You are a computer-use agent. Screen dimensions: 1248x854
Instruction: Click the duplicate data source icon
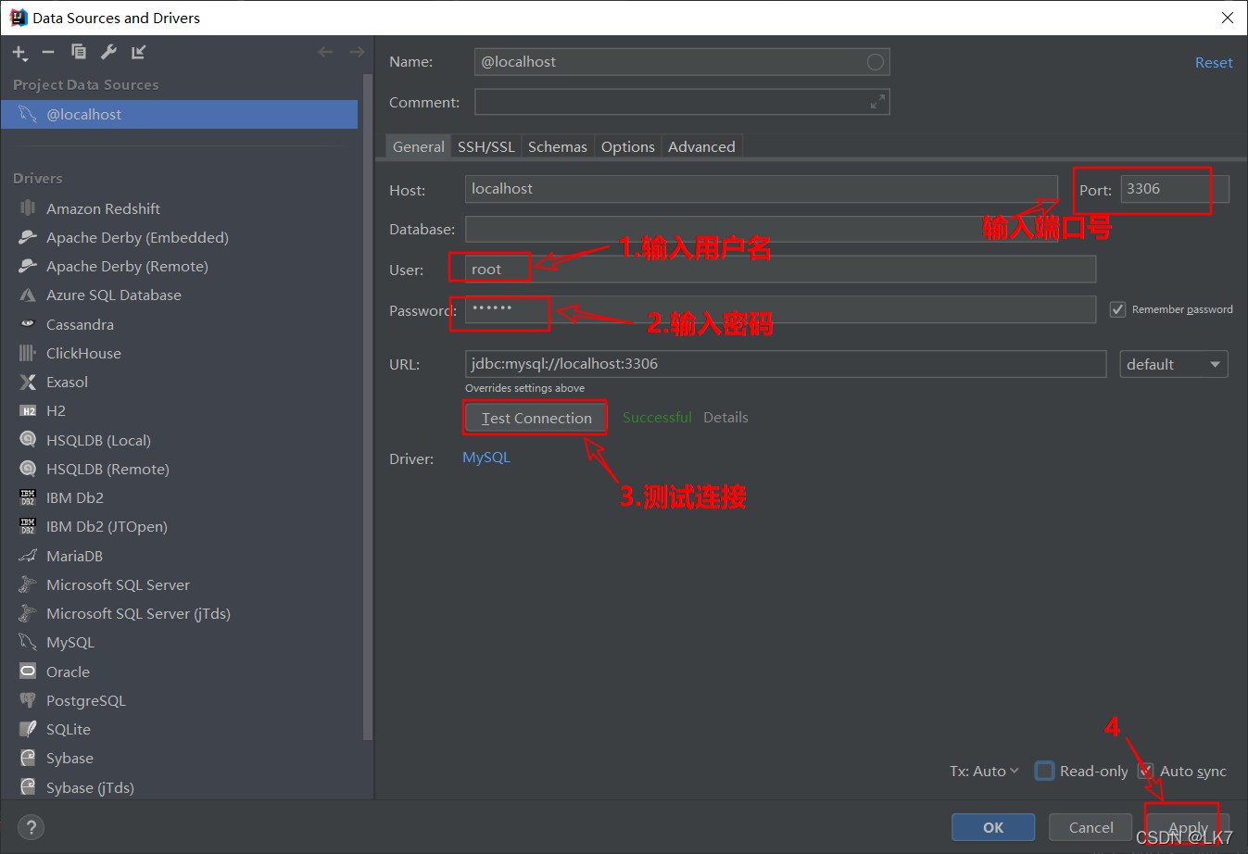pyautogui.click(x=78, y=52)
